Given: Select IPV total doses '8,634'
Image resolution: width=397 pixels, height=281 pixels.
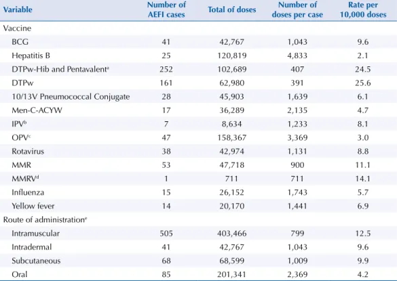Looking at the screenshot, I should 232,124.
